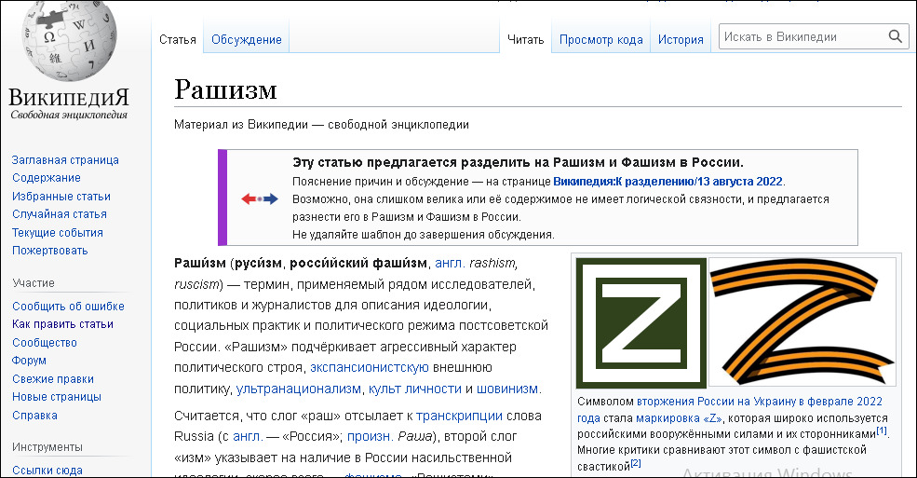Go to Заглавная страница
Screen dimensions: 917x478
(x=65, y=159)
